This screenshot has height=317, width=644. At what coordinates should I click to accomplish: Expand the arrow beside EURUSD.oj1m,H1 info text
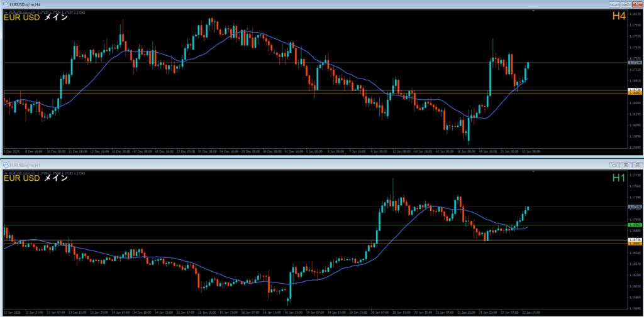[5, 172]
